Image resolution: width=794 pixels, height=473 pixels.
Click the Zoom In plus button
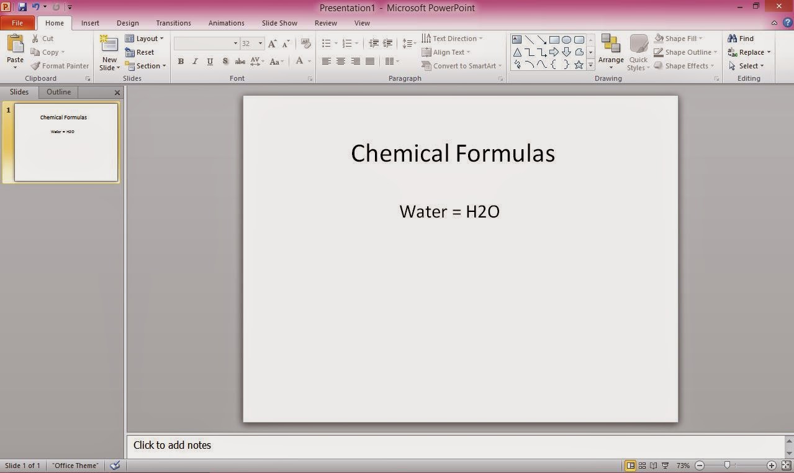coord(772,465)
